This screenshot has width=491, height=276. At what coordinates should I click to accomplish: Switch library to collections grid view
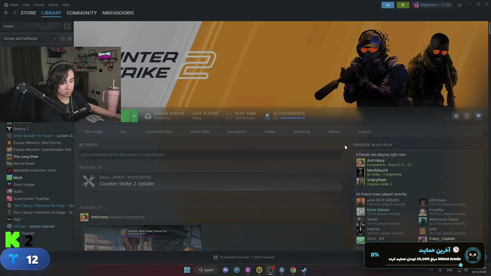click(67, 26)
